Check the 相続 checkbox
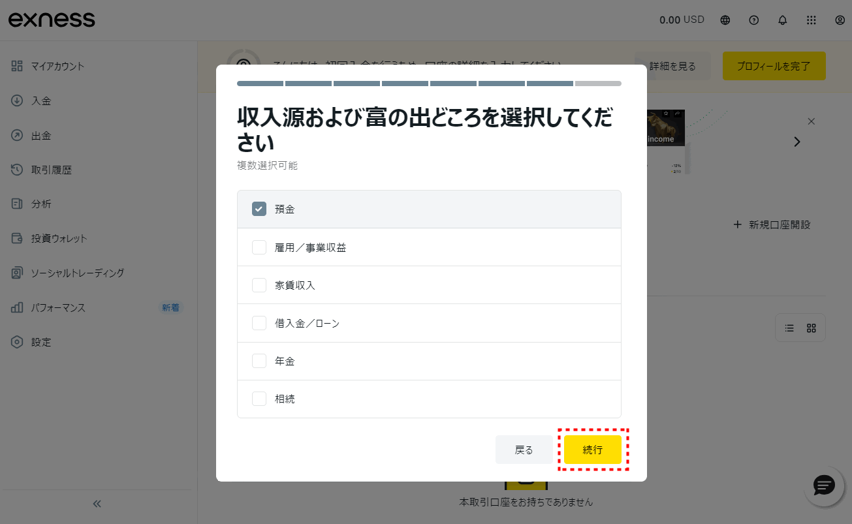 coord(259,399)
